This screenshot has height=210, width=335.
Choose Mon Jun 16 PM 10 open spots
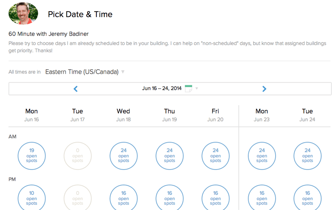tap(32, 197)
